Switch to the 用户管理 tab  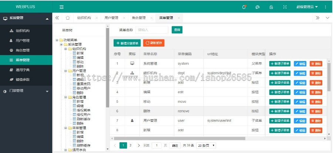click(111, 18)
